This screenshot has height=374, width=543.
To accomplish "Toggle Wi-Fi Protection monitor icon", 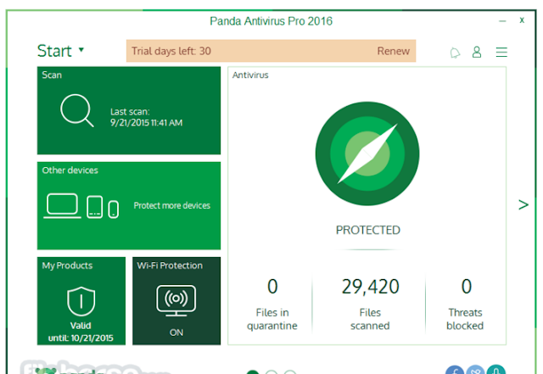I will click(x=176, y=300).
